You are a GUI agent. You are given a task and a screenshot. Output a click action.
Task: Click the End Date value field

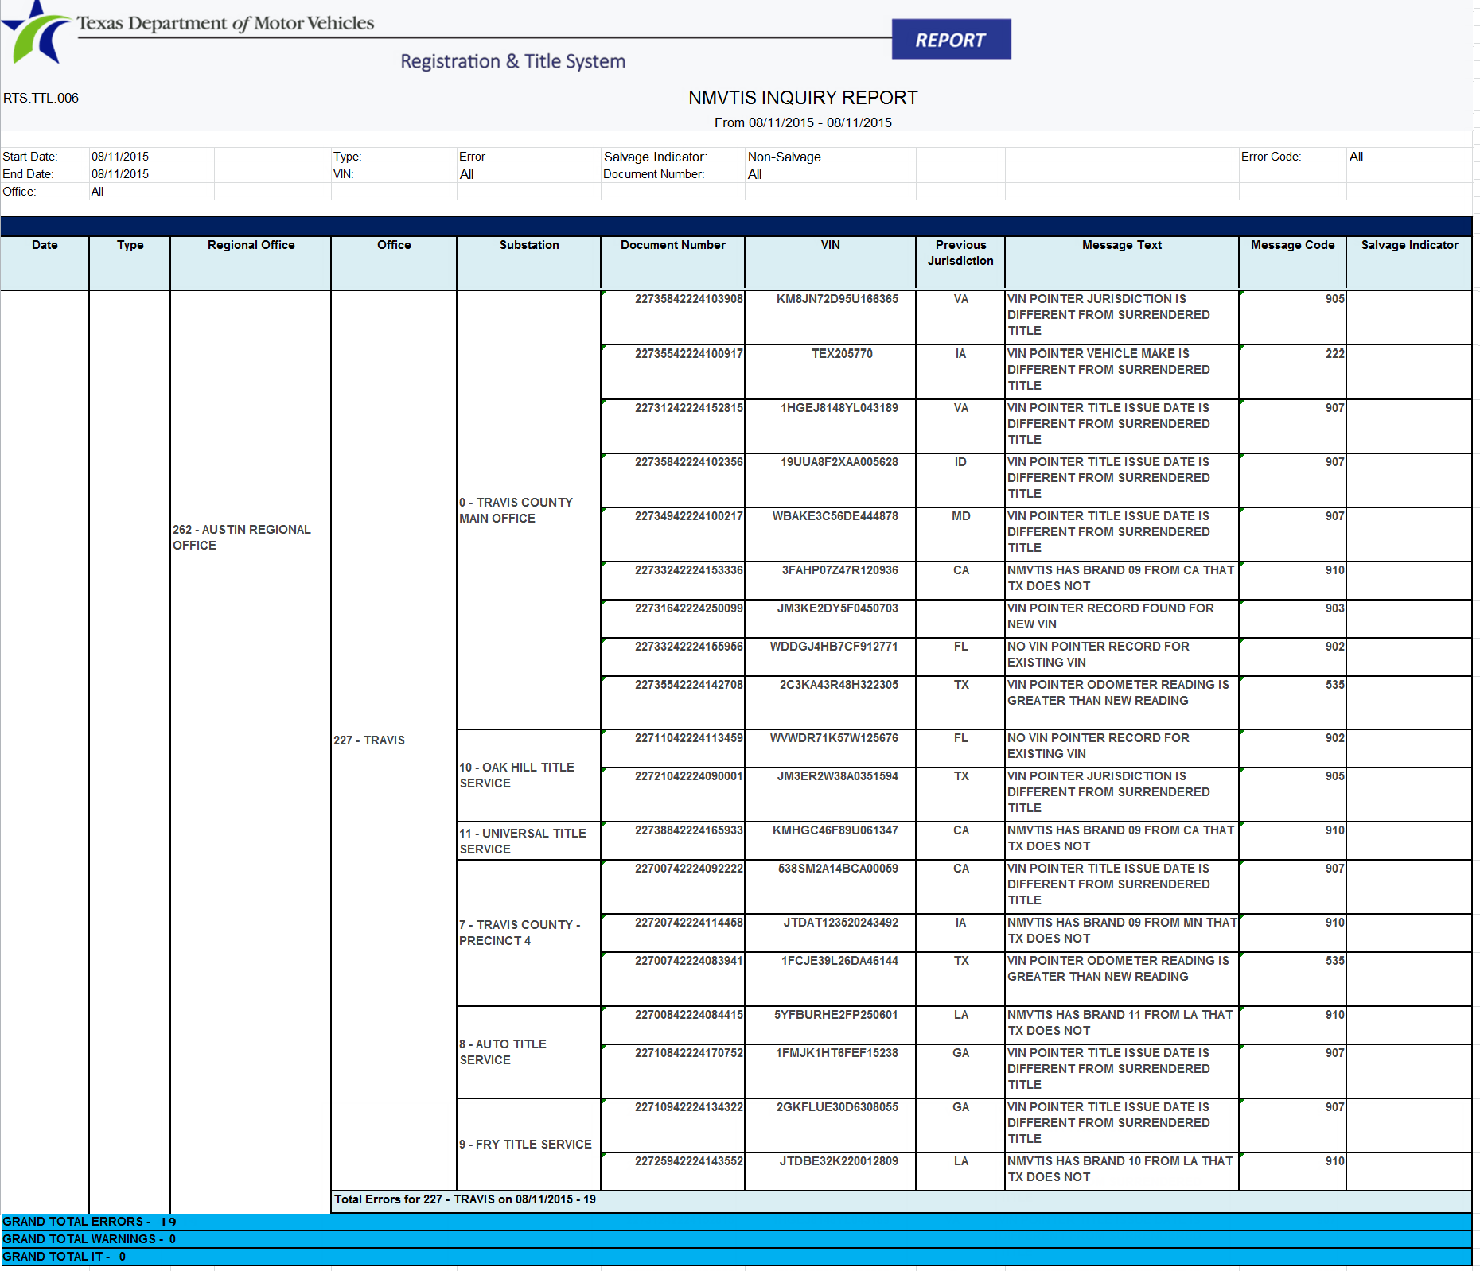[120, 174]
